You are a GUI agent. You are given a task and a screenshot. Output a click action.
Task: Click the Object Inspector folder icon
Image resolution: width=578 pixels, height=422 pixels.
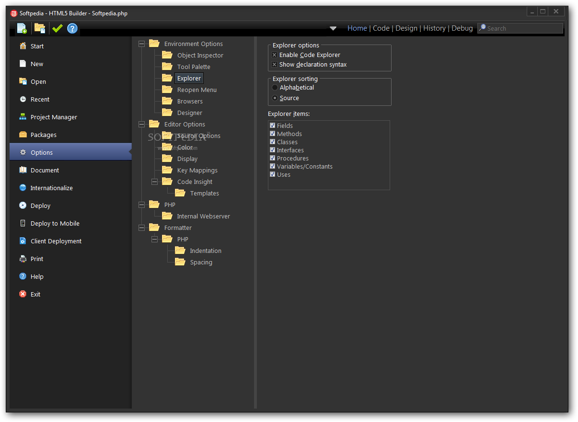[167, 55]
